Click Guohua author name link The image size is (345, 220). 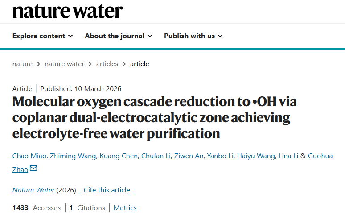coord(320,156)
